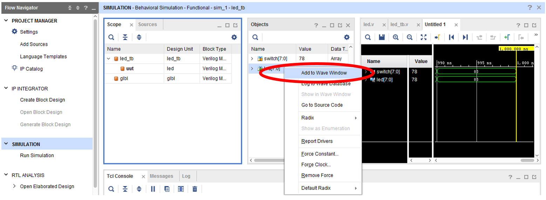
Task: Collapse the led_tb scope tree node
Action: (109, 59)
